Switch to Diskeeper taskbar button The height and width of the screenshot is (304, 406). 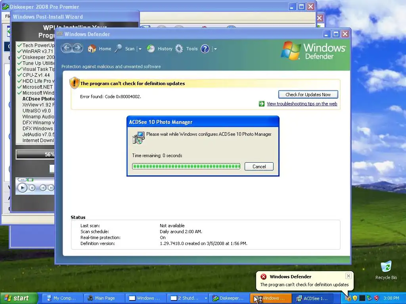(229, 298)
